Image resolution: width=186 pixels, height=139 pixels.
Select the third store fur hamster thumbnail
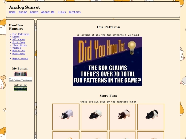[x=123, y=117]
